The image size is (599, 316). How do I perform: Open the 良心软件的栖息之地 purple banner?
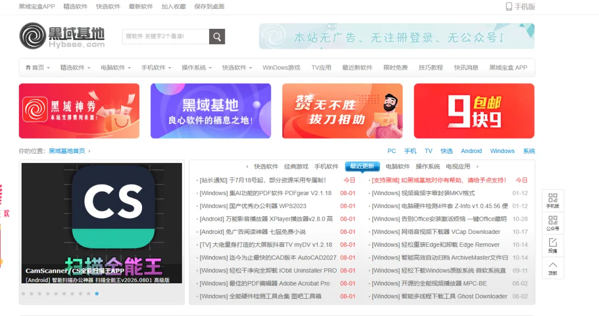(211, 111)
